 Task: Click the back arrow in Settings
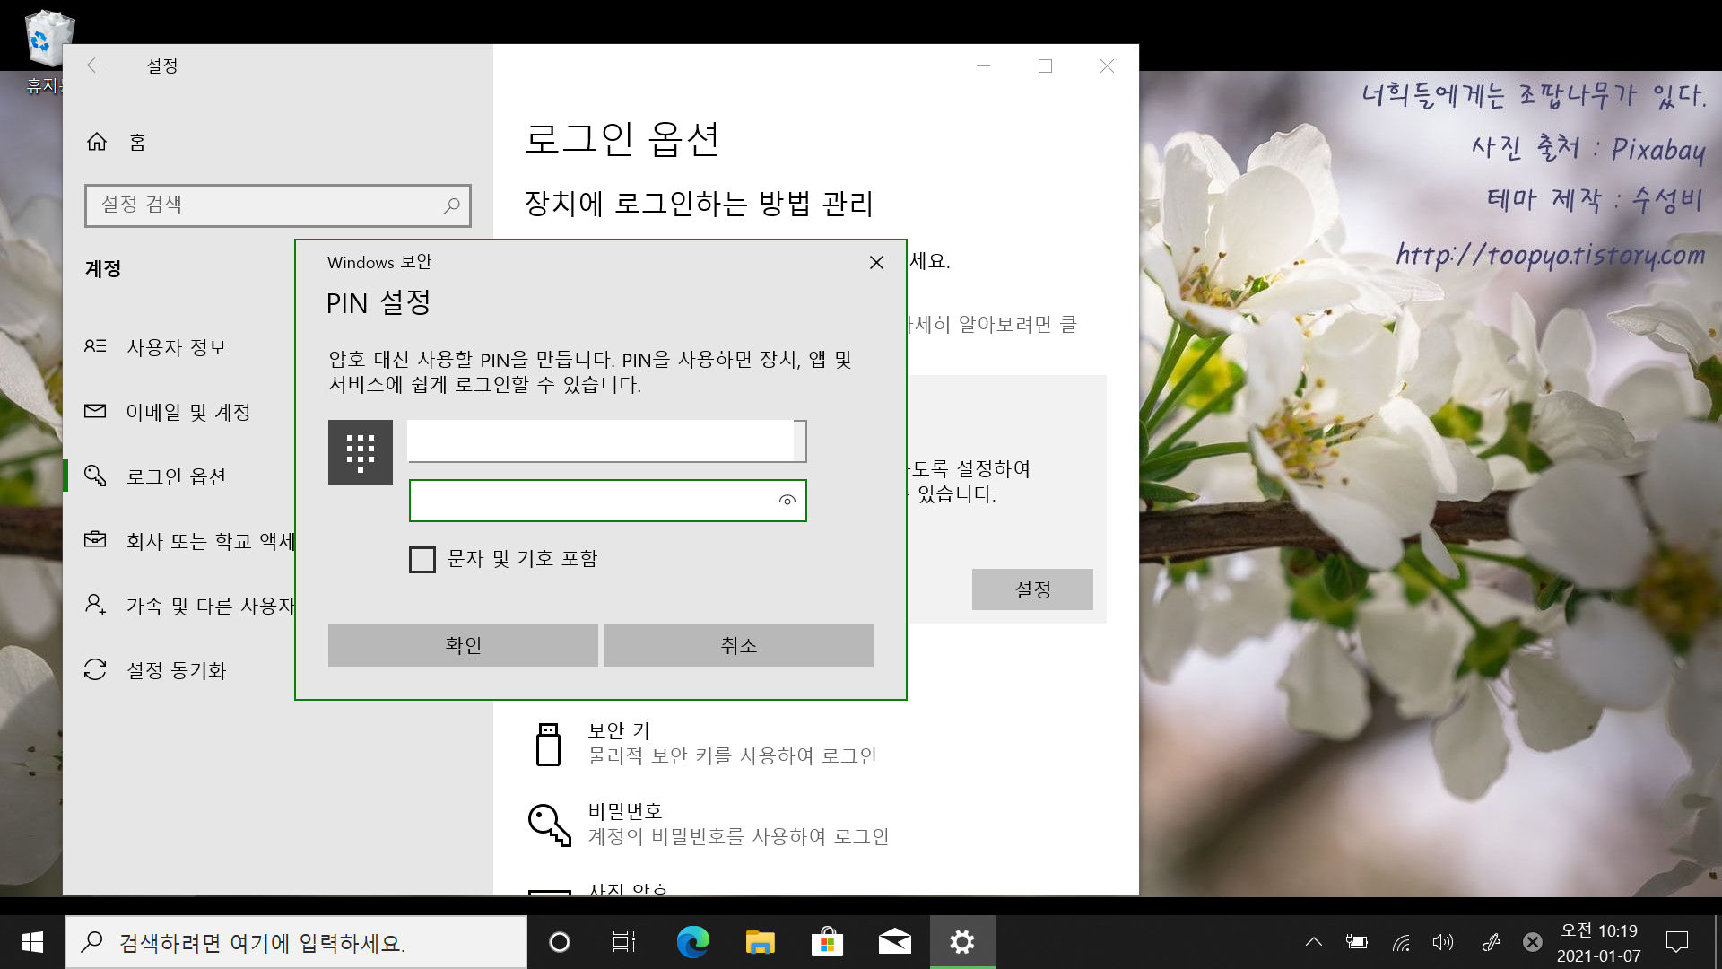(x=95, y=65)
